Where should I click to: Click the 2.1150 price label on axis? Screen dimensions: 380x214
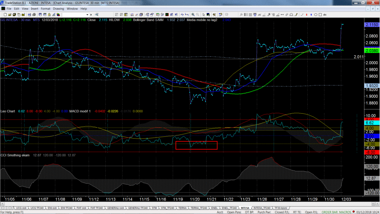point(372,25)
